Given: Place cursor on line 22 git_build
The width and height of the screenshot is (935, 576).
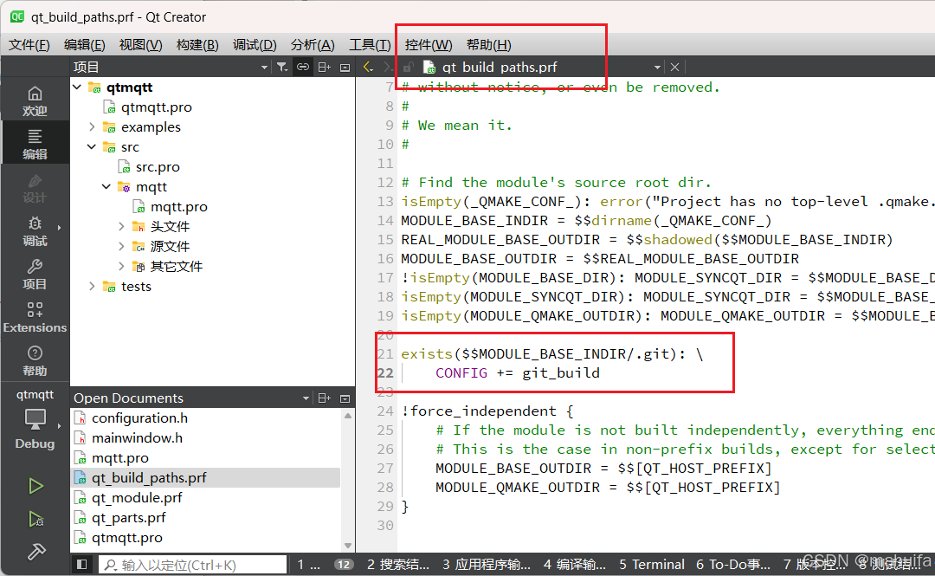Looking at the screenshot, I should (x=561, y=373).
